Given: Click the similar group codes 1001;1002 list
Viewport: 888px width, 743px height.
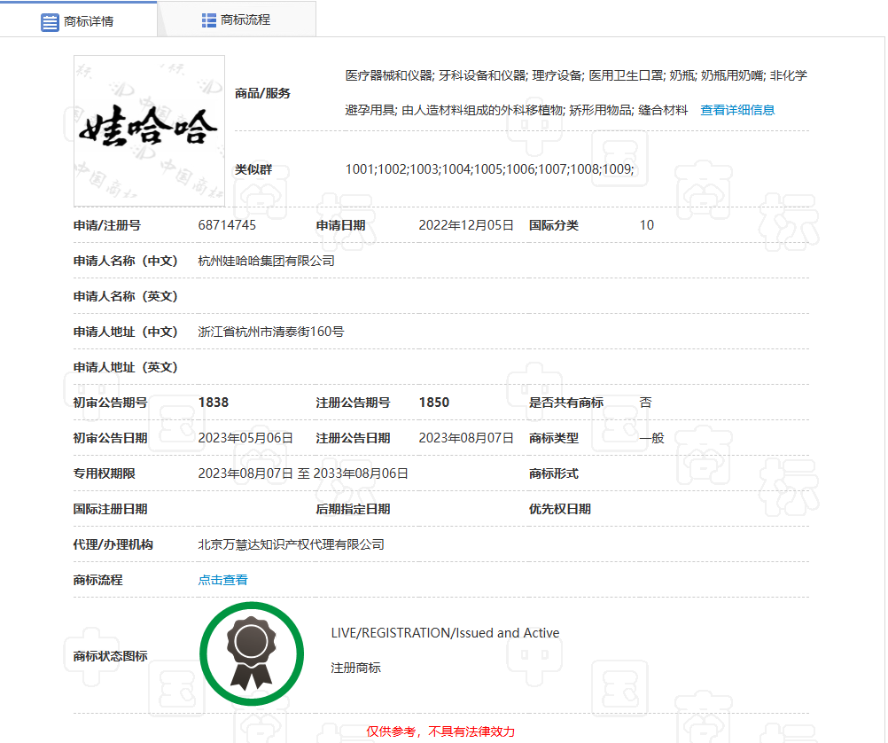Looking at the screenshot, I should [489, 169].
